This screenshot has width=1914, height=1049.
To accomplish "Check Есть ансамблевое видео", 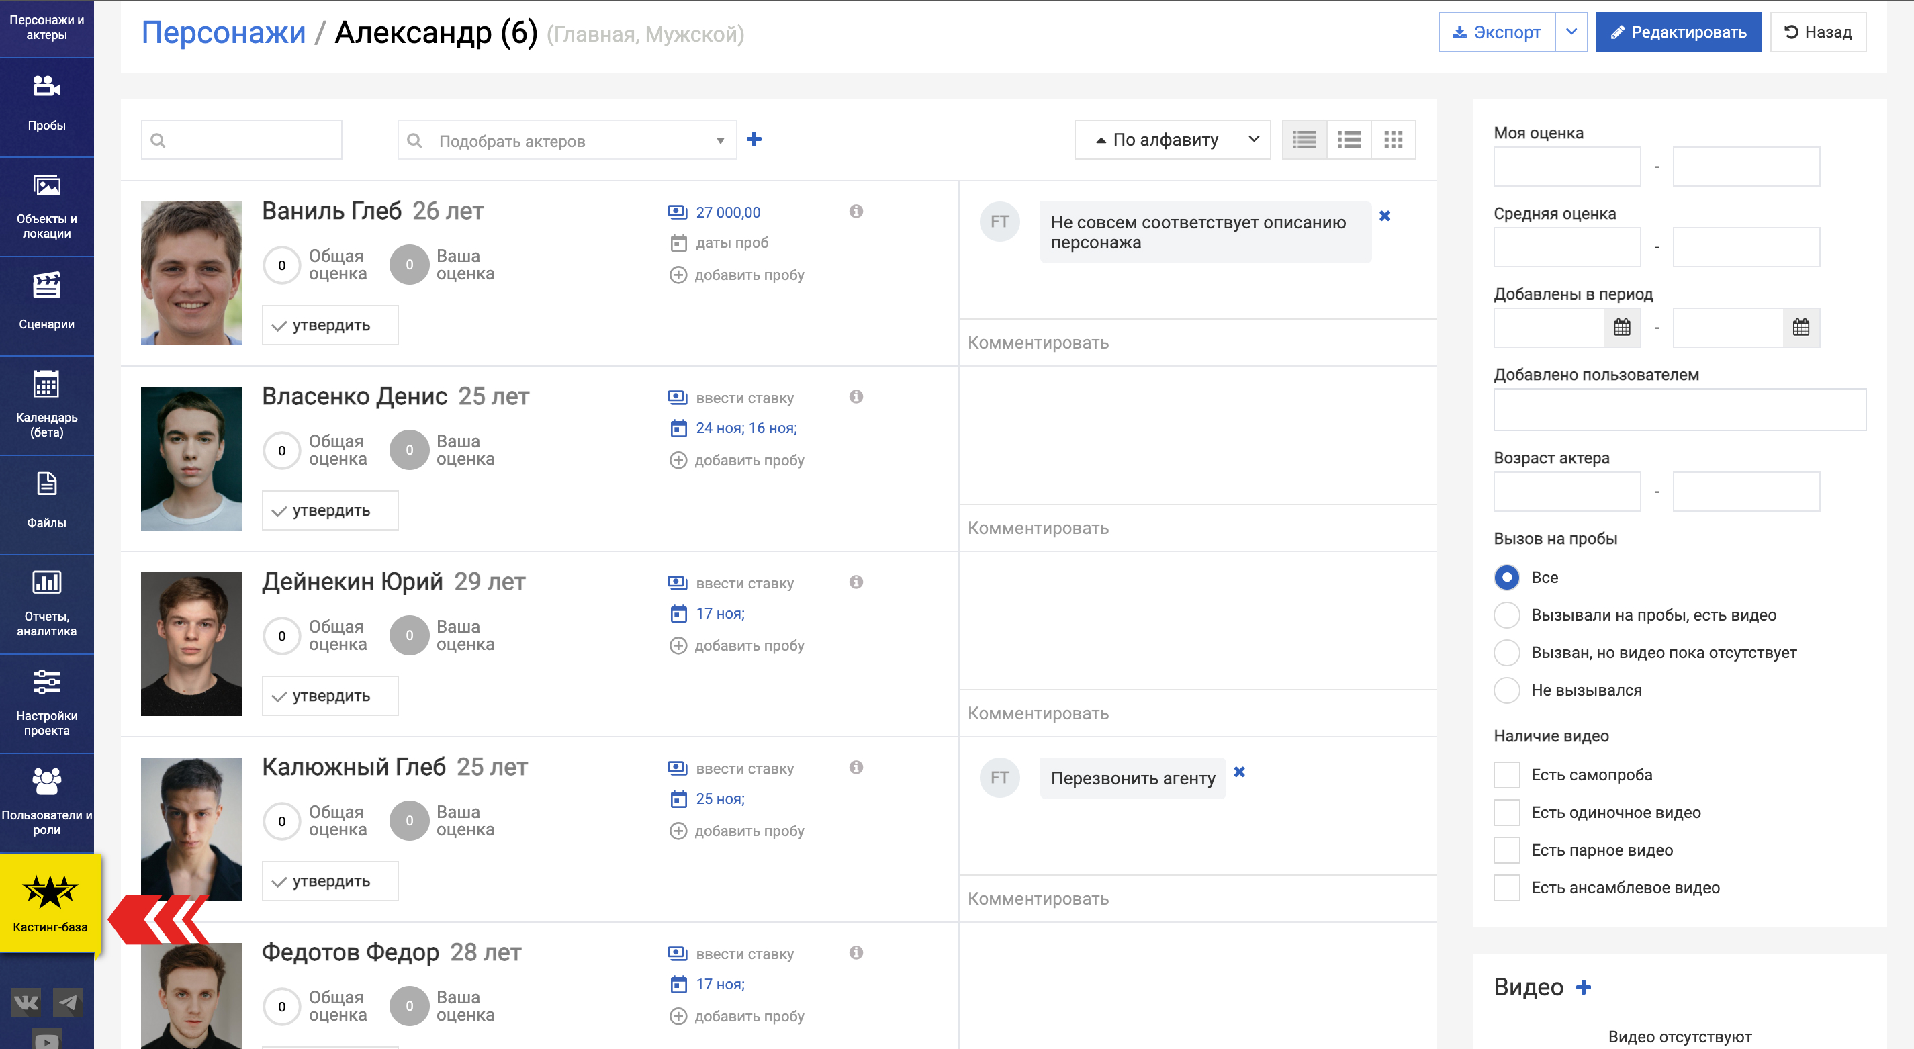I will tap(1507, 888).
